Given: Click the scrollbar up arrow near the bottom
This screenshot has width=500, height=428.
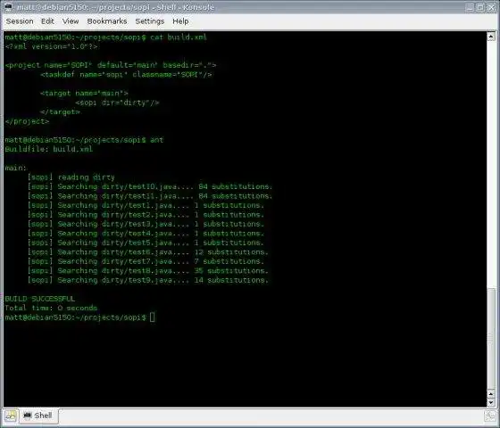Looking at the screenshot, I should coord(491,394).
